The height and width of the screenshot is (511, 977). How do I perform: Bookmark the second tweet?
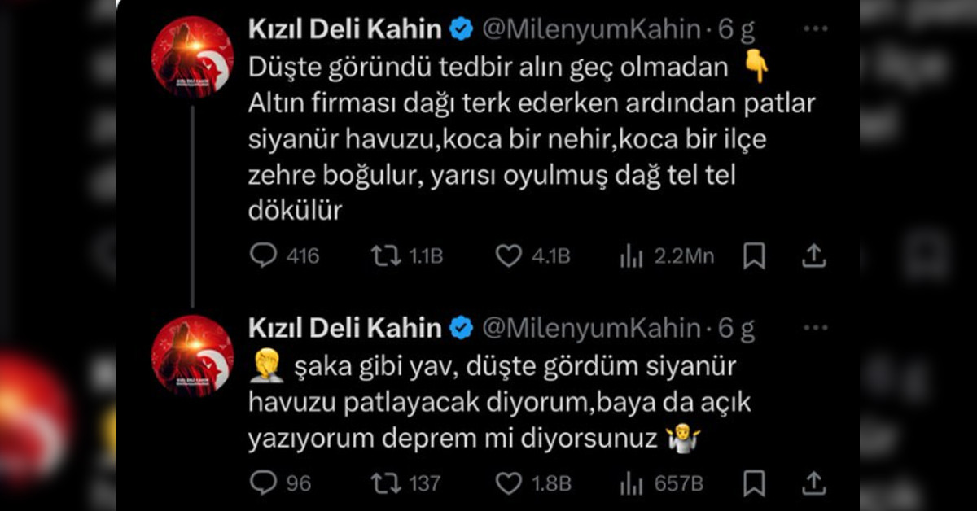tap(755, 483)
